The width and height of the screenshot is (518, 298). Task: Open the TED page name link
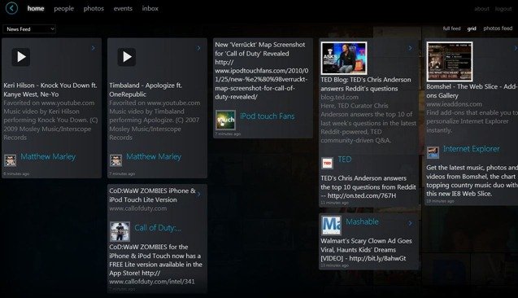[x=345, y=160]
